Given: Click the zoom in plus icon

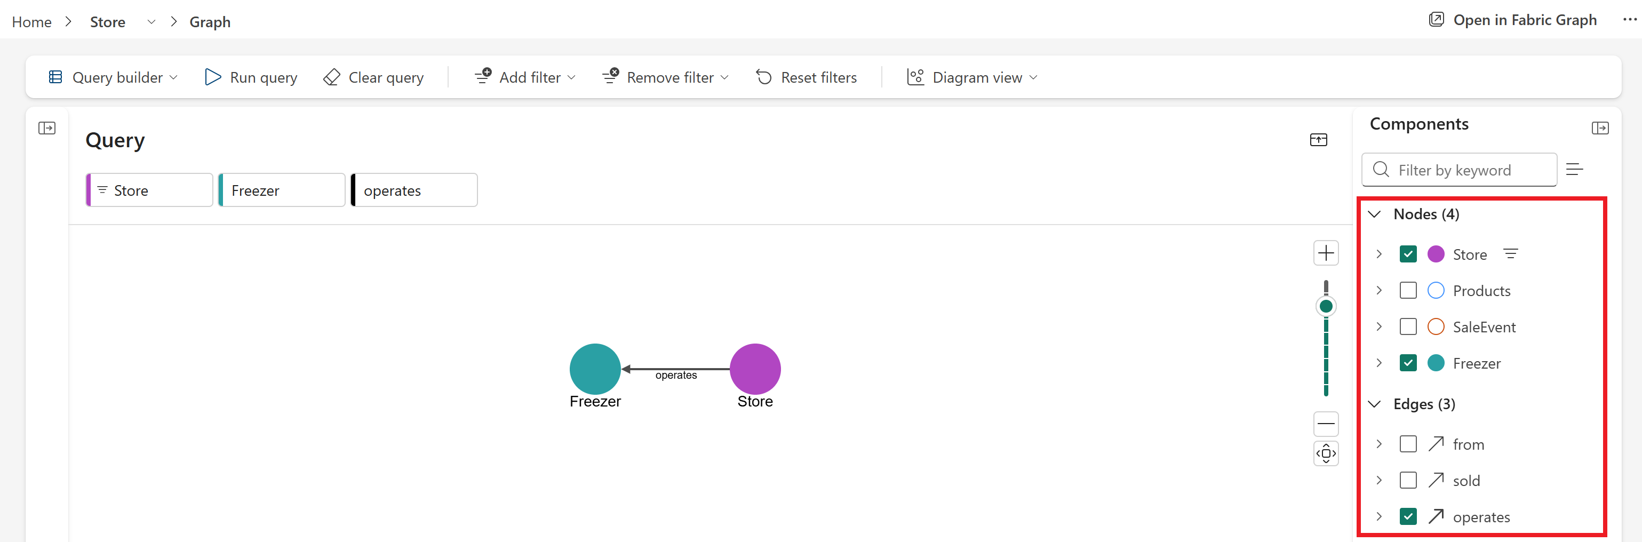Looking at the screenshot, I should [x=1326, y=253].
